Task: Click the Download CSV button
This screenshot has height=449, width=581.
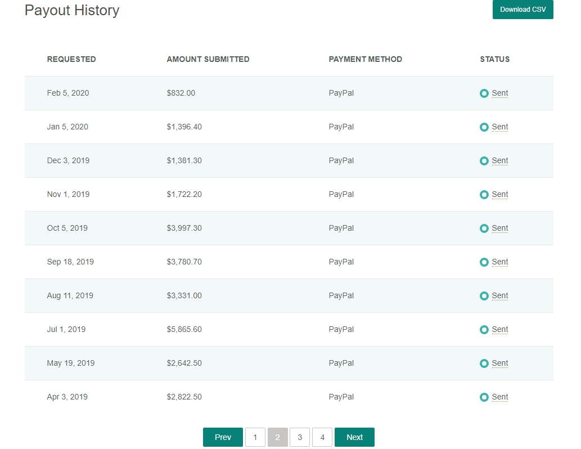Action: point(523,10)
